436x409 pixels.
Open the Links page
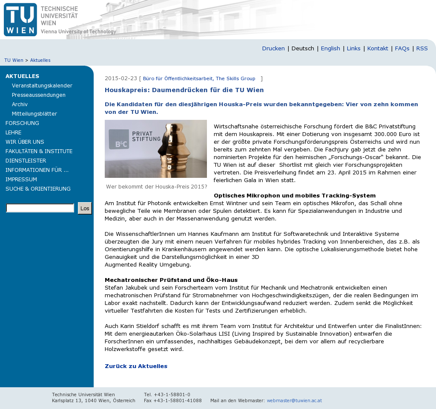(x=353, y=49)
